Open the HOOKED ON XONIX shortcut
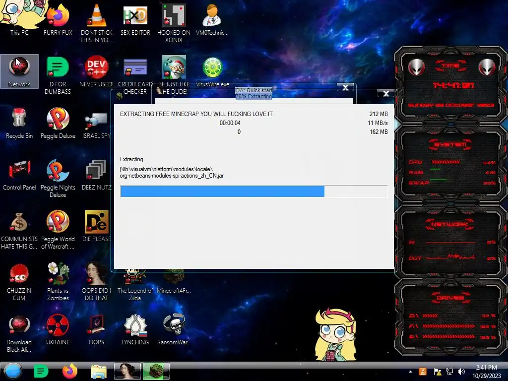Viewport: 508px width, 381px height. tap(174, 23)
